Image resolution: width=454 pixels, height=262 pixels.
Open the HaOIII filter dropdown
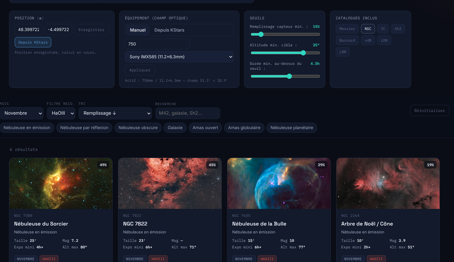click(x=61, y=113)
